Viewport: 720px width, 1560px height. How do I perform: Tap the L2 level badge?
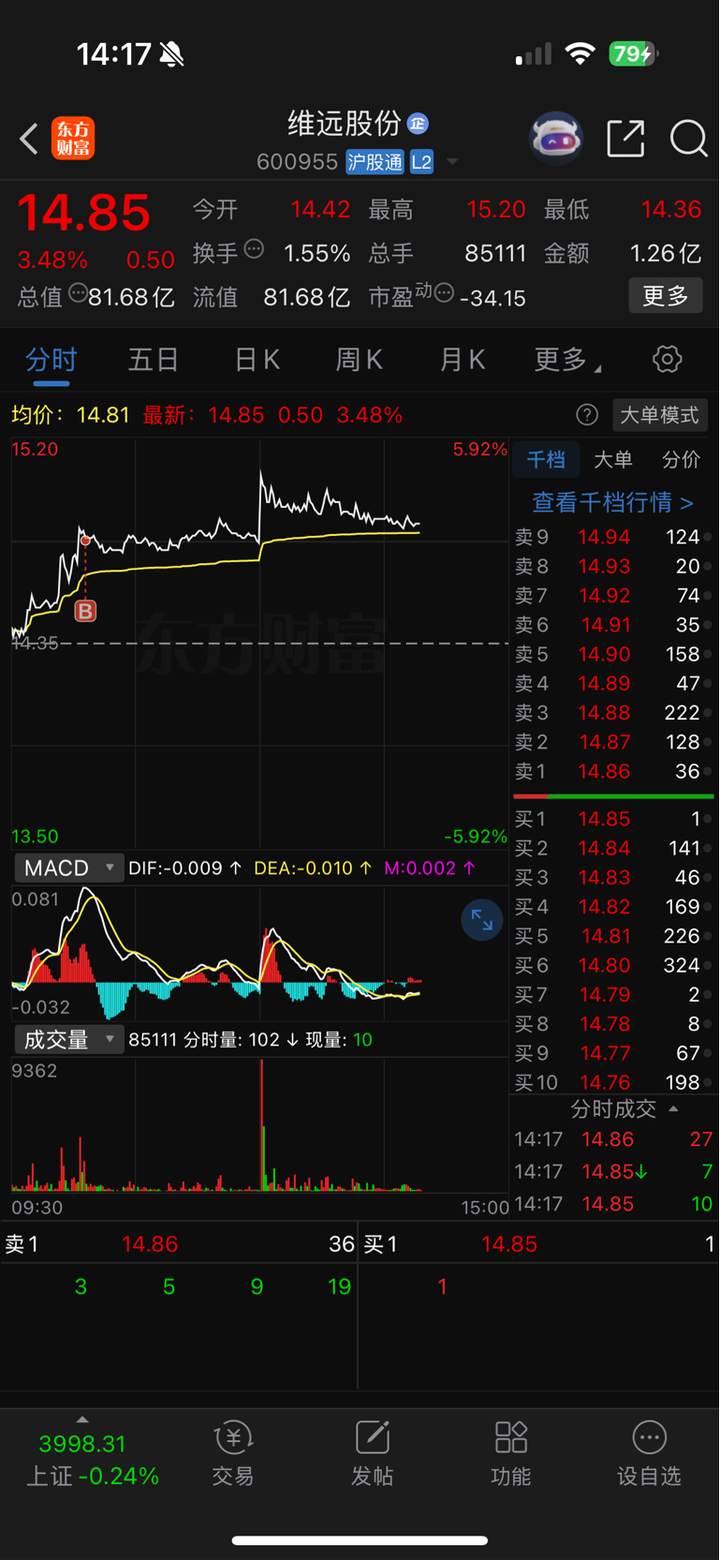point(422,162)
